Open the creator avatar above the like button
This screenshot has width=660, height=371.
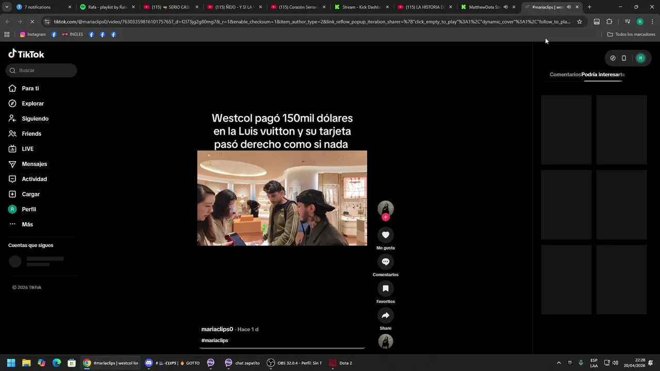point(385,208)
